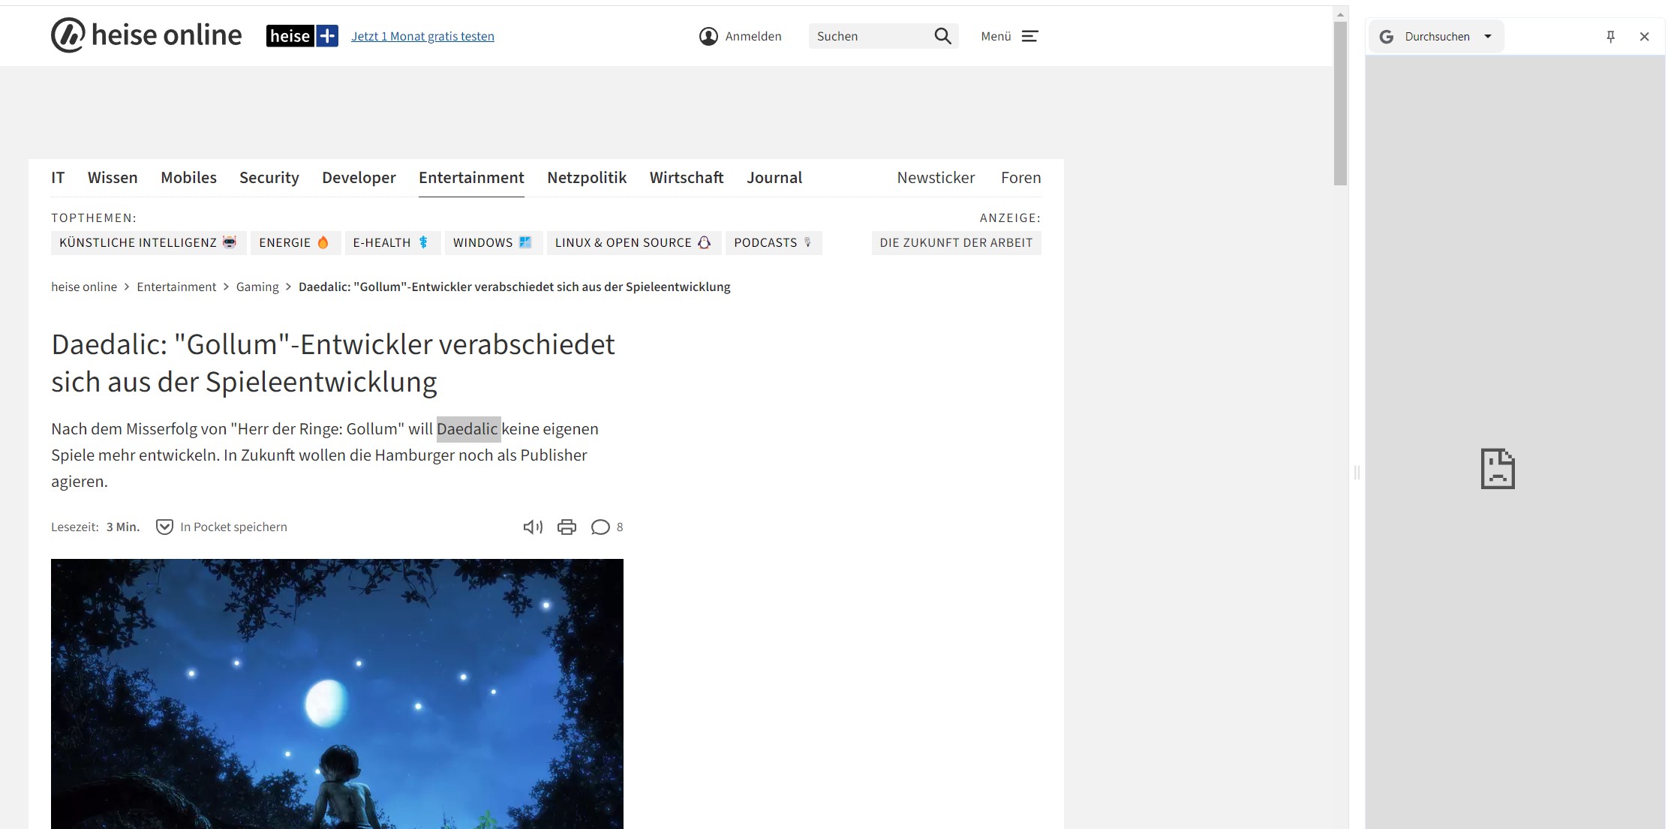
Task: Click the Anmelden user profile icon
Action: [708, 36]
